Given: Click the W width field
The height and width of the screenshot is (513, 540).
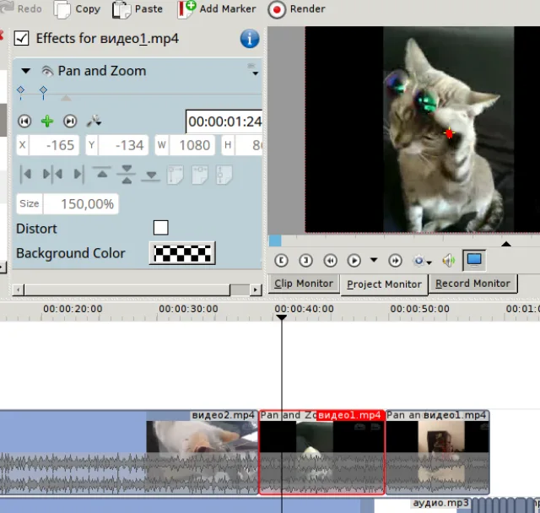Looking at the screenshot, I should [186, 145].
